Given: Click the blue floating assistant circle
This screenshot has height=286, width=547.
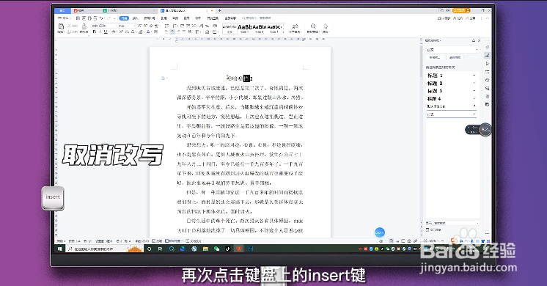Looking at the screenshot, I should click(380, 232).
